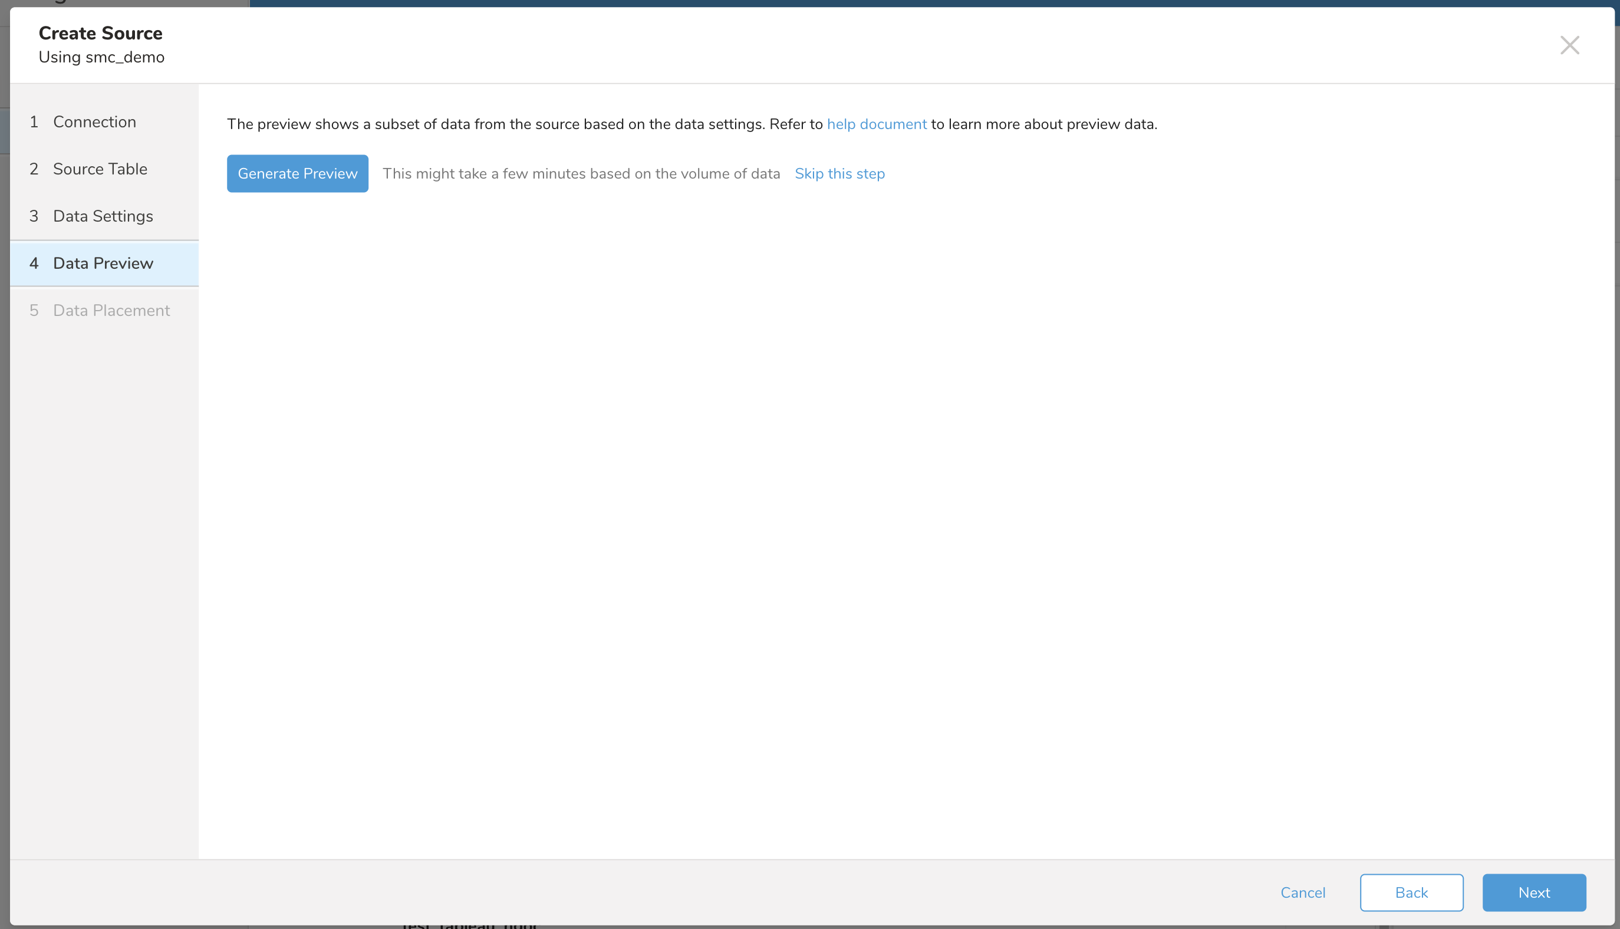Click the Generate Preview button
The image size is (1620, 929).
tap(297, 173)
